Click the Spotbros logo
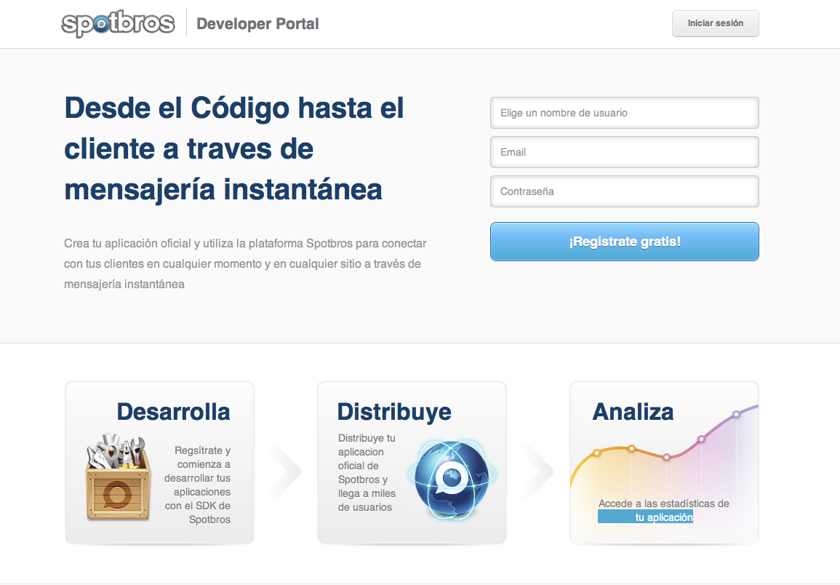840x585 pixels. tap(118, 24)
